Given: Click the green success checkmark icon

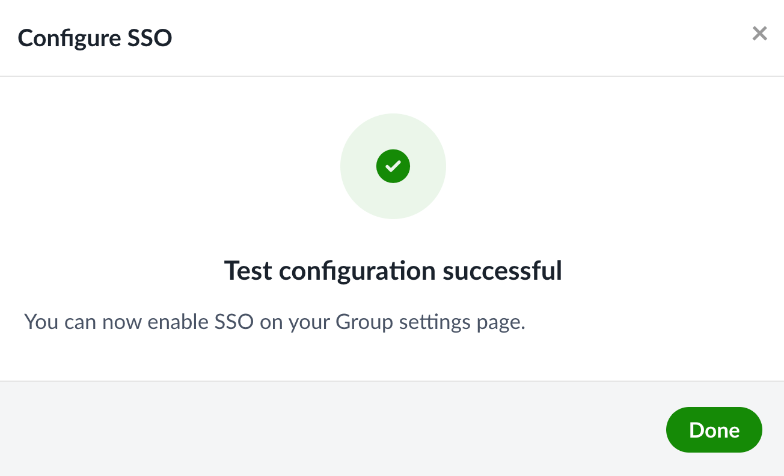Looking at the screenshot, I should (x=393, y=166).
